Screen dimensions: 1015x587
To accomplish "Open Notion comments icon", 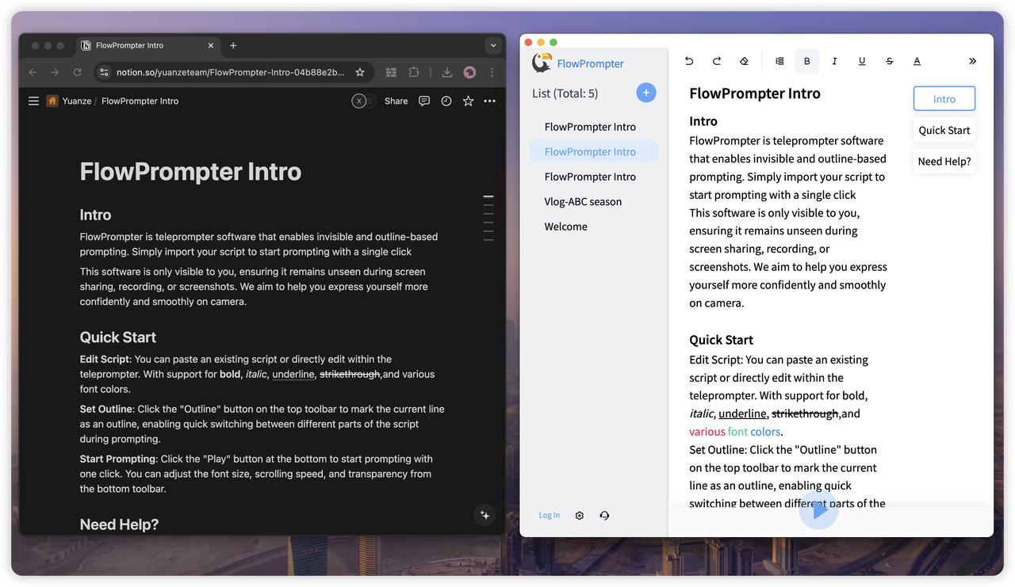I will click(424, 101).
